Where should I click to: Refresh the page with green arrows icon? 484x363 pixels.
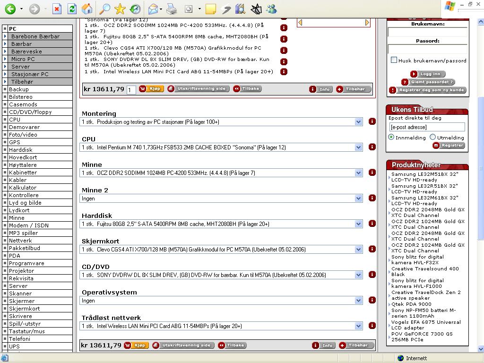72,9
